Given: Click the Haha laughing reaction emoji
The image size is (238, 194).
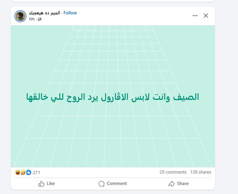Looking at the screenshot, I should click(x=17, y=172).
